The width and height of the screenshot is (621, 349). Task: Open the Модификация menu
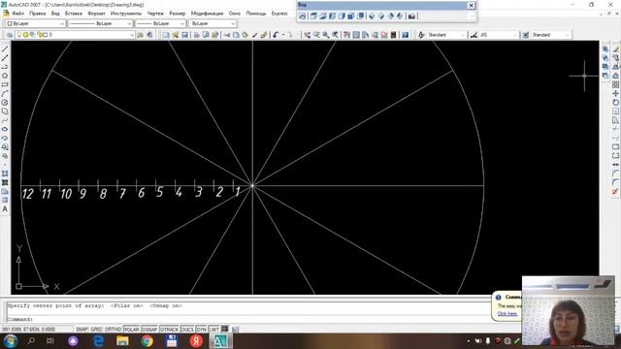point(207,14)
